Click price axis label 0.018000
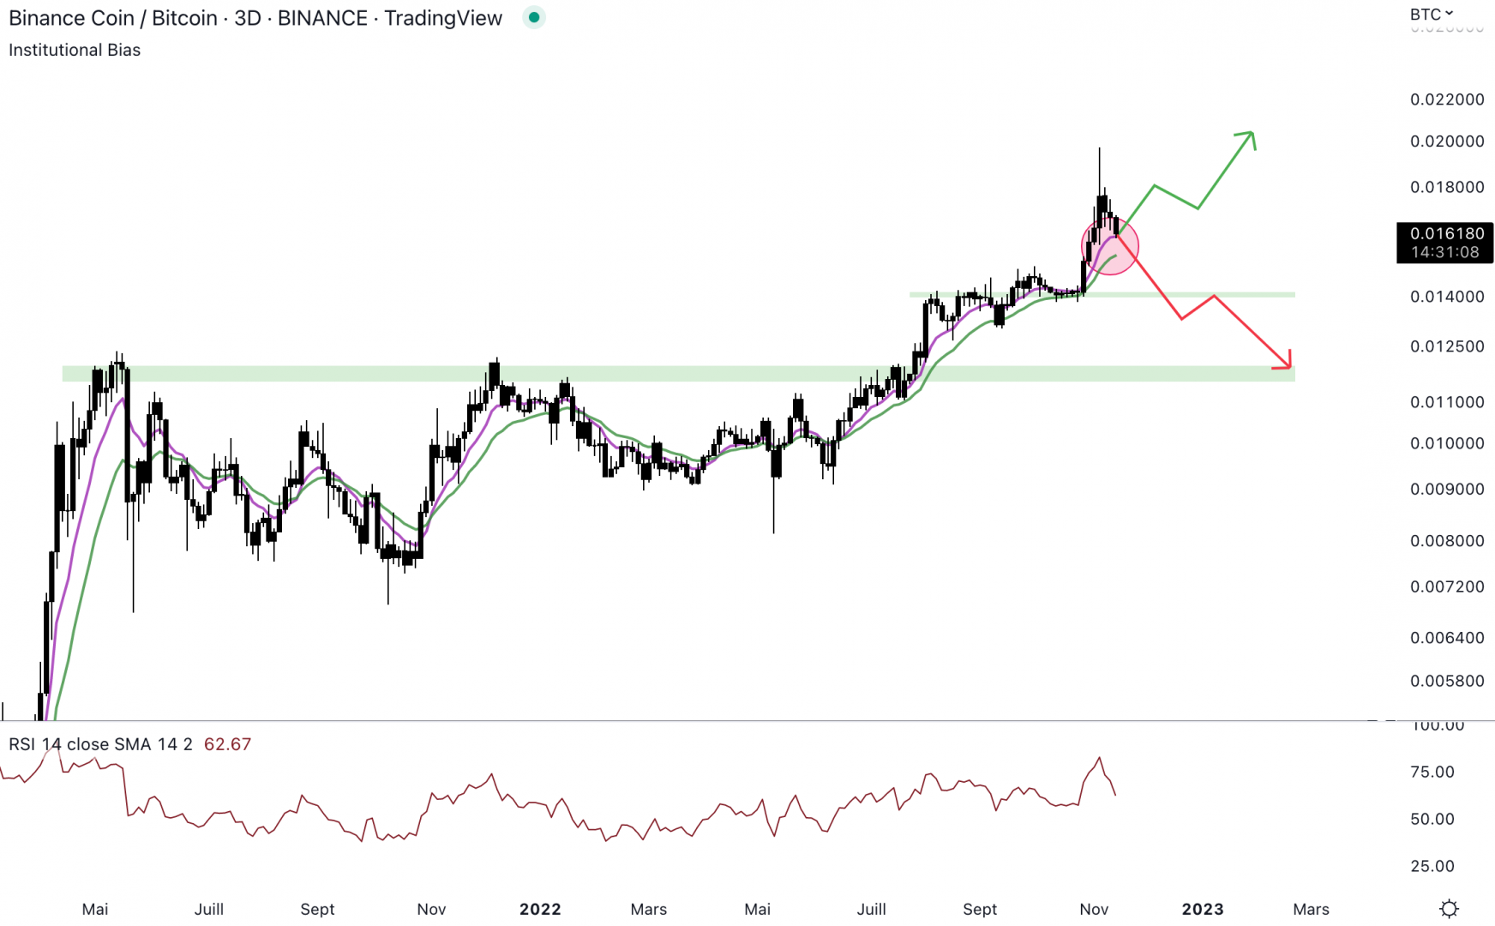Viewport: 1495px width, 926px height. (x=1447, y=187)
